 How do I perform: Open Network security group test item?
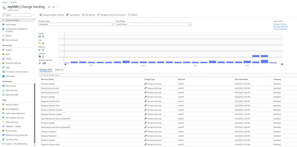17,135
